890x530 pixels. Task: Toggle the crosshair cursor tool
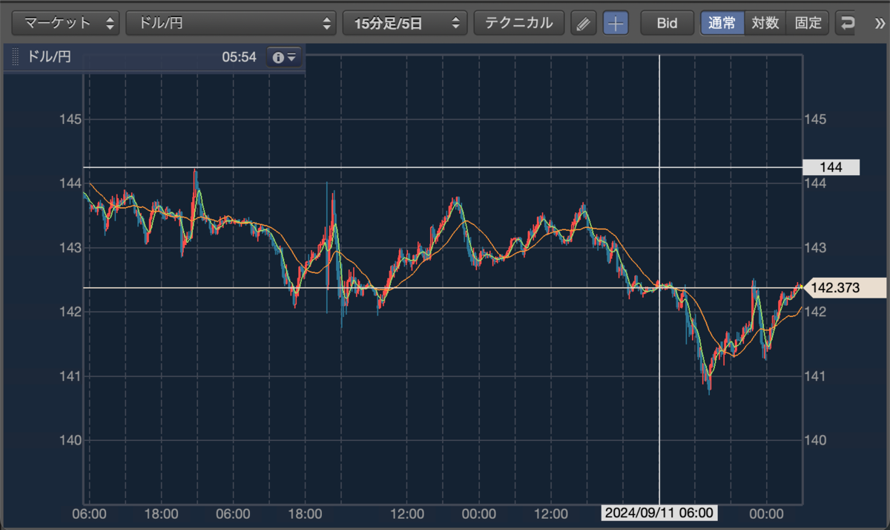pyautogui.click(x=616, y=23)
